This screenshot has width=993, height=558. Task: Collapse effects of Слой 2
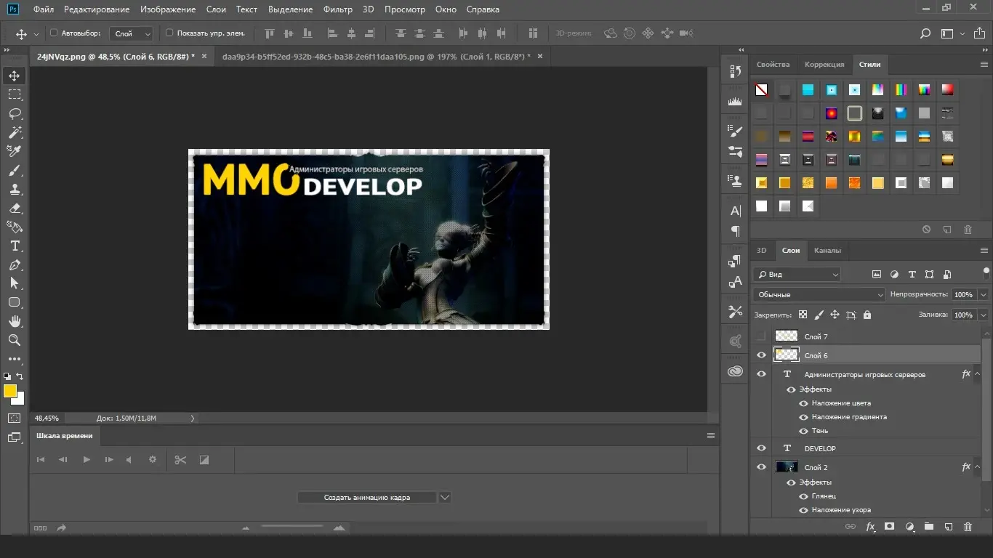point(977,467)
